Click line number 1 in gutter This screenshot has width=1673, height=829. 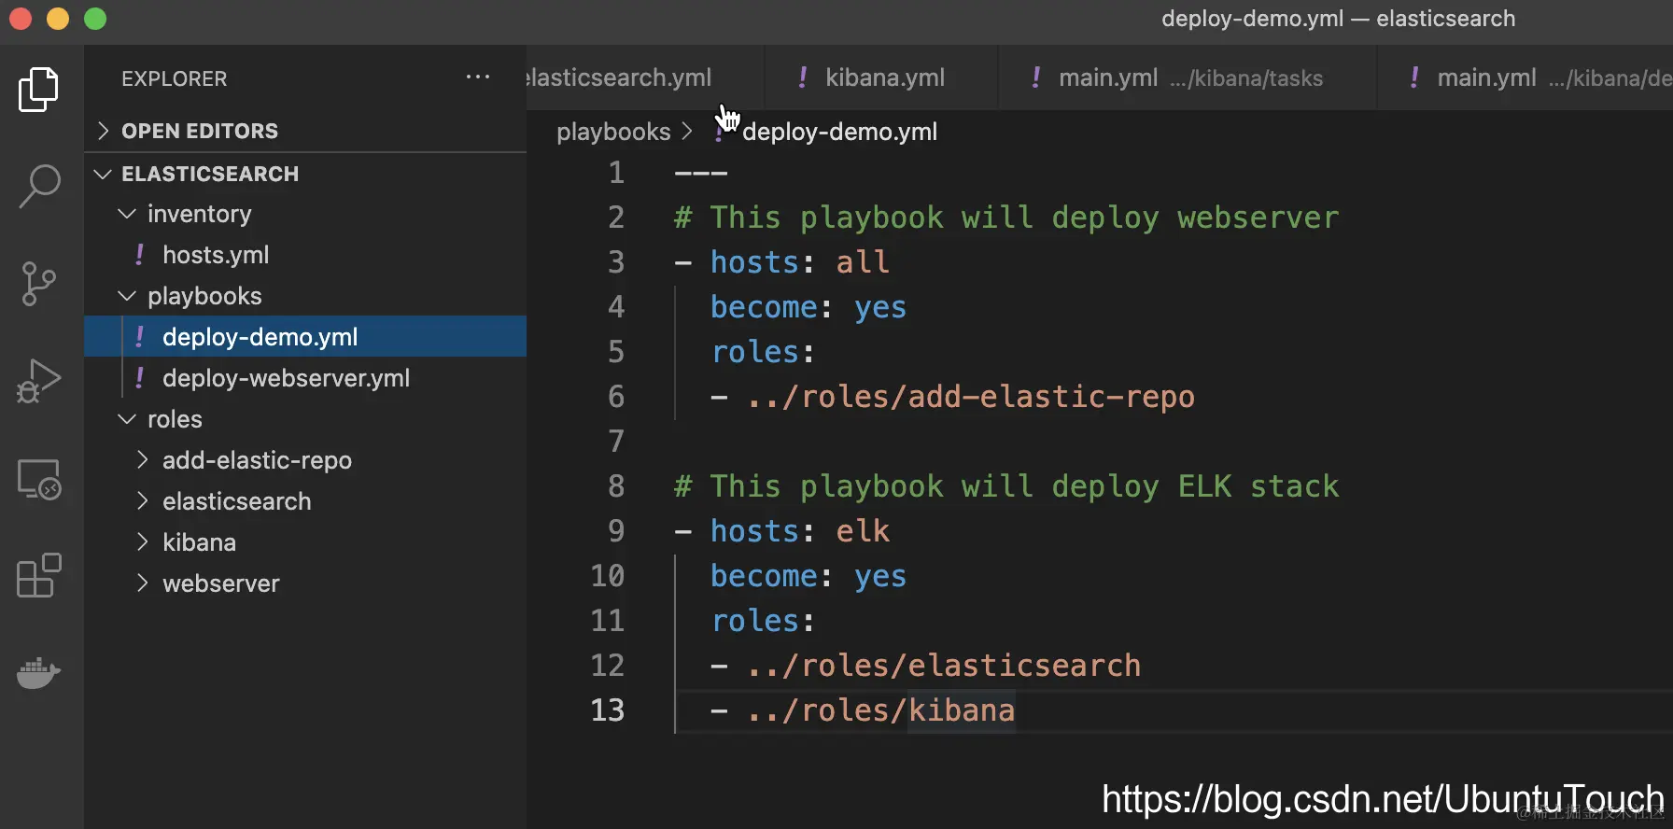[616, 172]
